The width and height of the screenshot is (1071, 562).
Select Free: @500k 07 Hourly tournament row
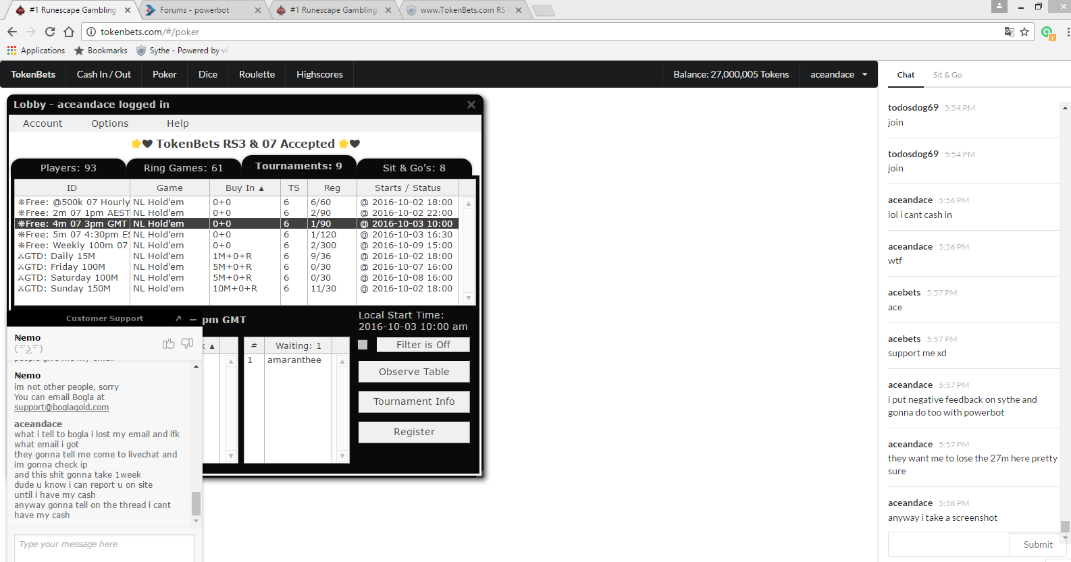click(x=236, y=202)
